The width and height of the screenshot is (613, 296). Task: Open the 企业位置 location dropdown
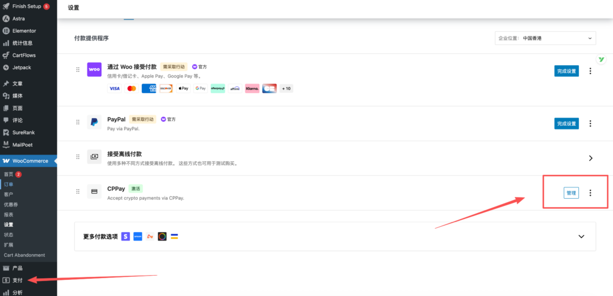tap(545, 38)
